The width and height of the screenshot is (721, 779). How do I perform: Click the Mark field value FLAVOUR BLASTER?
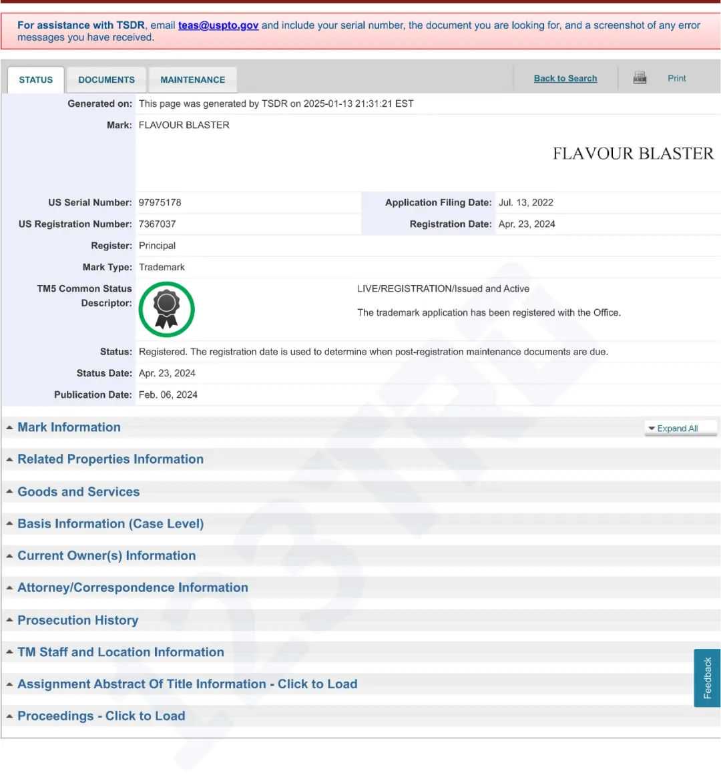tap(184, 125)
